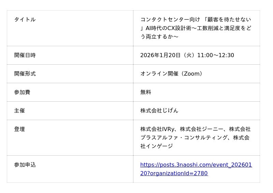273x193 pixels.
Task: Select the organizer name 株式会社じげん
Action: pos(159,111)
